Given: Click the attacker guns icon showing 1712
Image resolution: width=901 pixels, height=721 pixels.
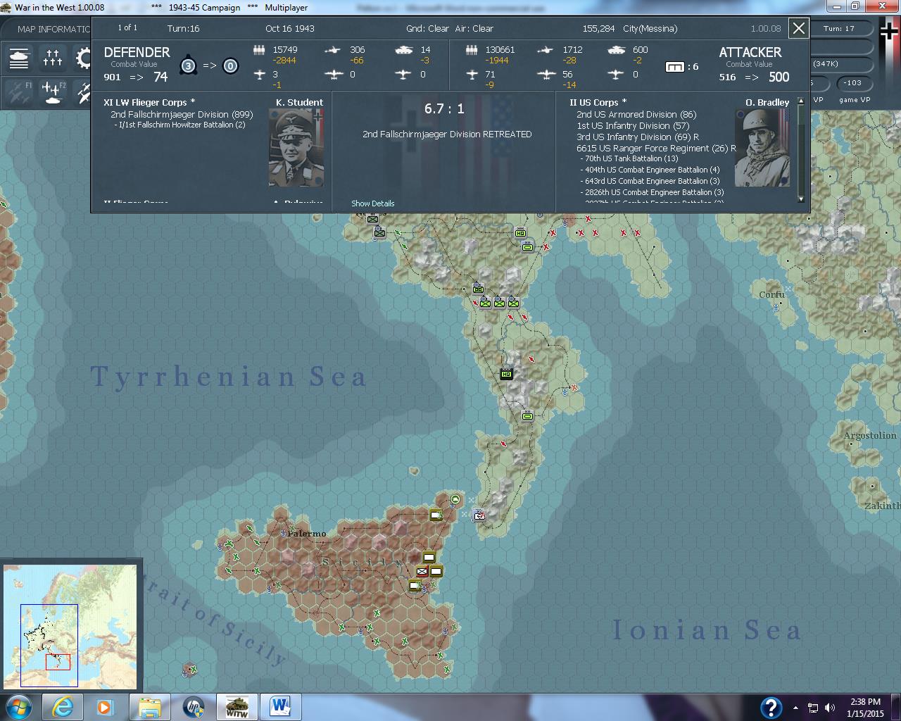Looking at the screenshot, I should pyautogui.click(x=545, y=50).
